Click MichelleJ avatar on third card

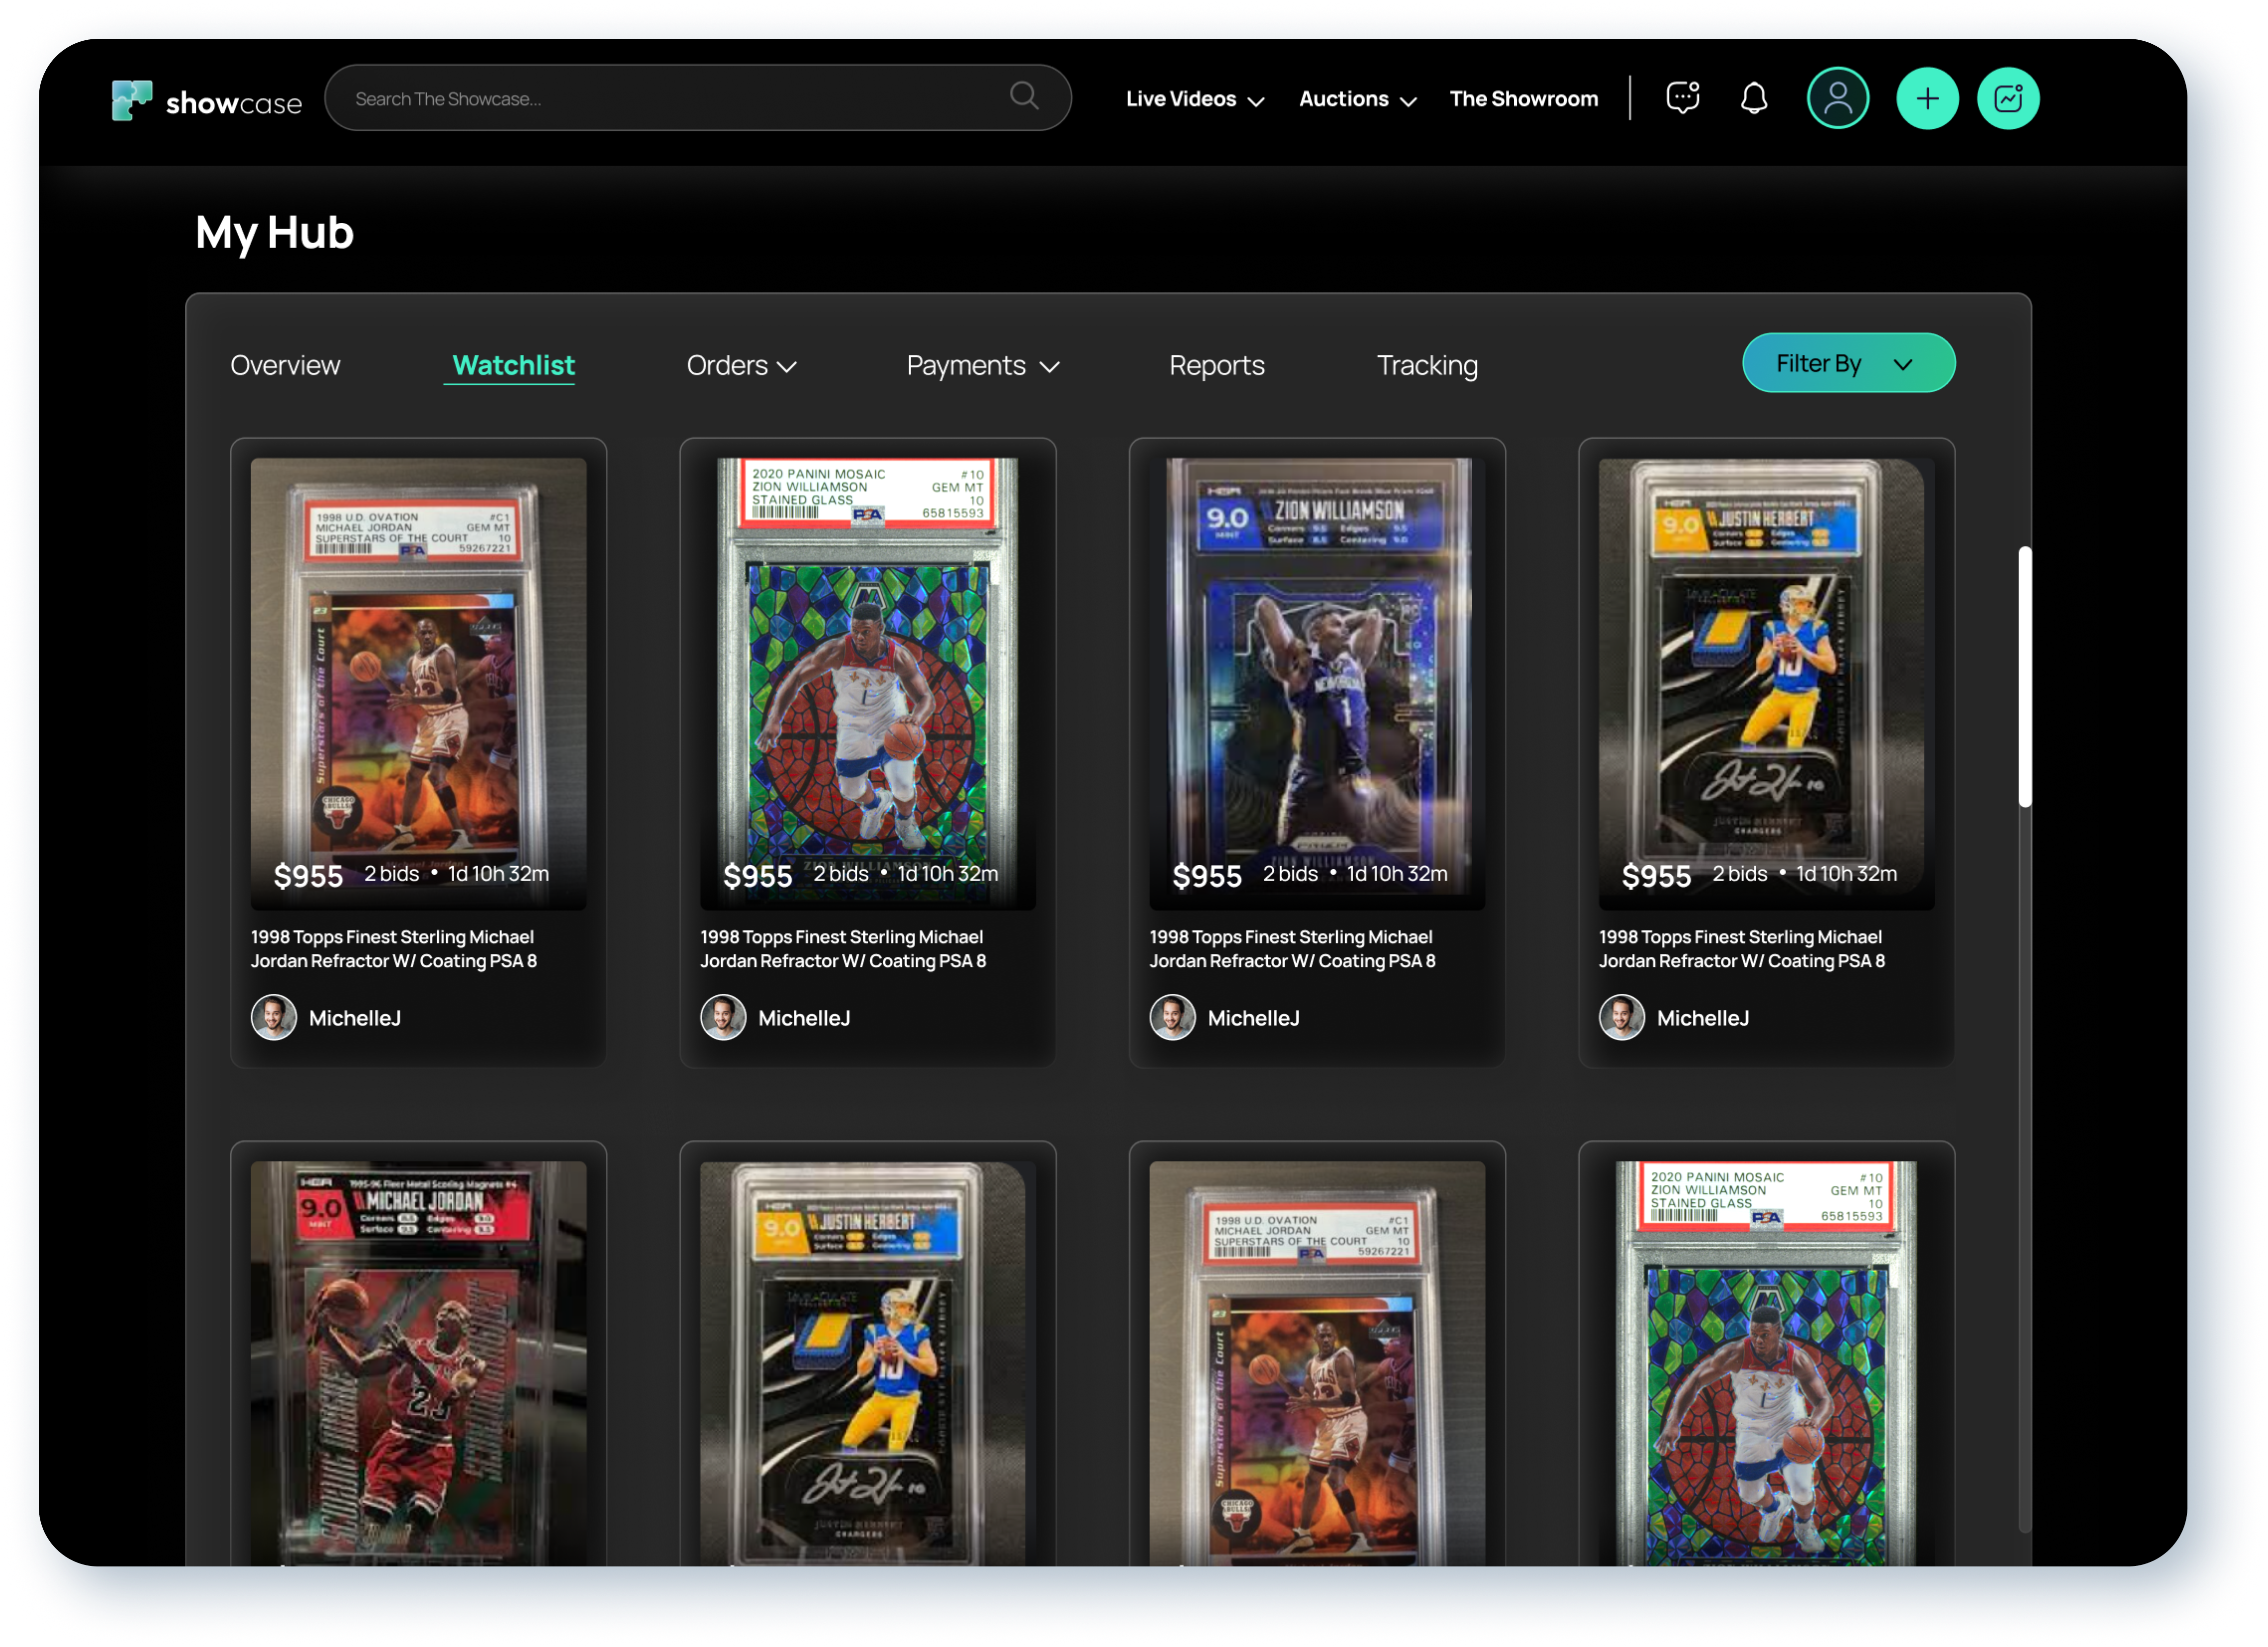point(1172,1017)
